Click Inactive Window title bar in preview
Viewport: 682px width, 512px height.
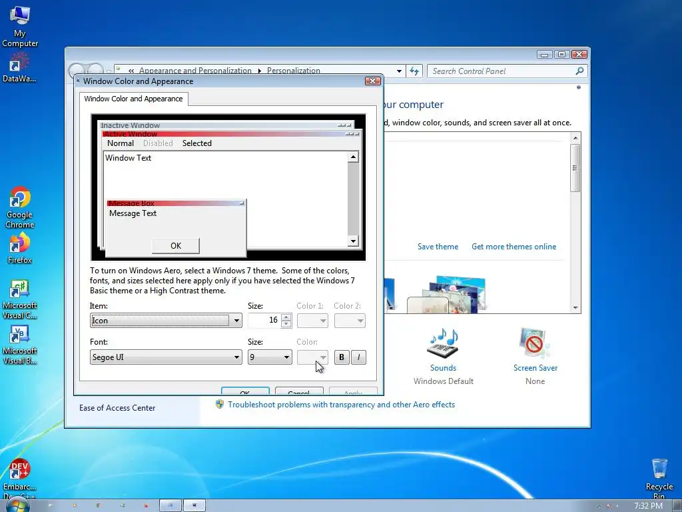(x=226, y=125)
